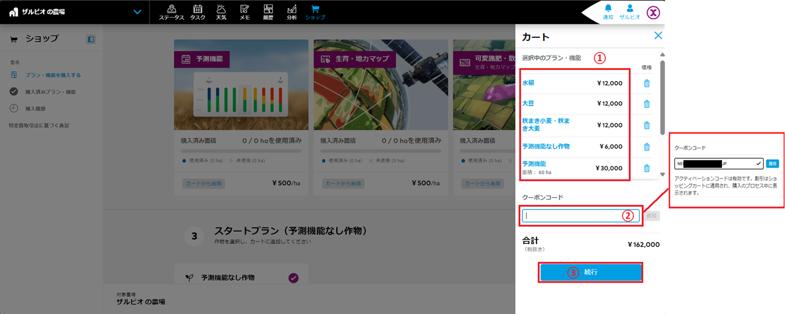Open the ザルビオ user account menu

pyautogui.click(x=630, y=12)
